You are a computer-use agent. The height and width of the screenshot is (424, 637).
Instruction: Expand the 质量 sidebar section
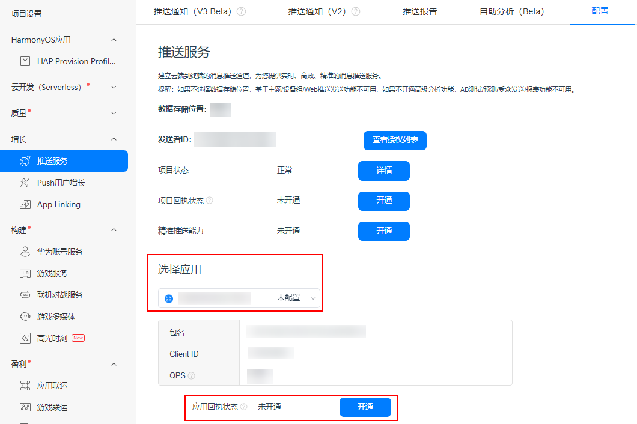(114, 113)
